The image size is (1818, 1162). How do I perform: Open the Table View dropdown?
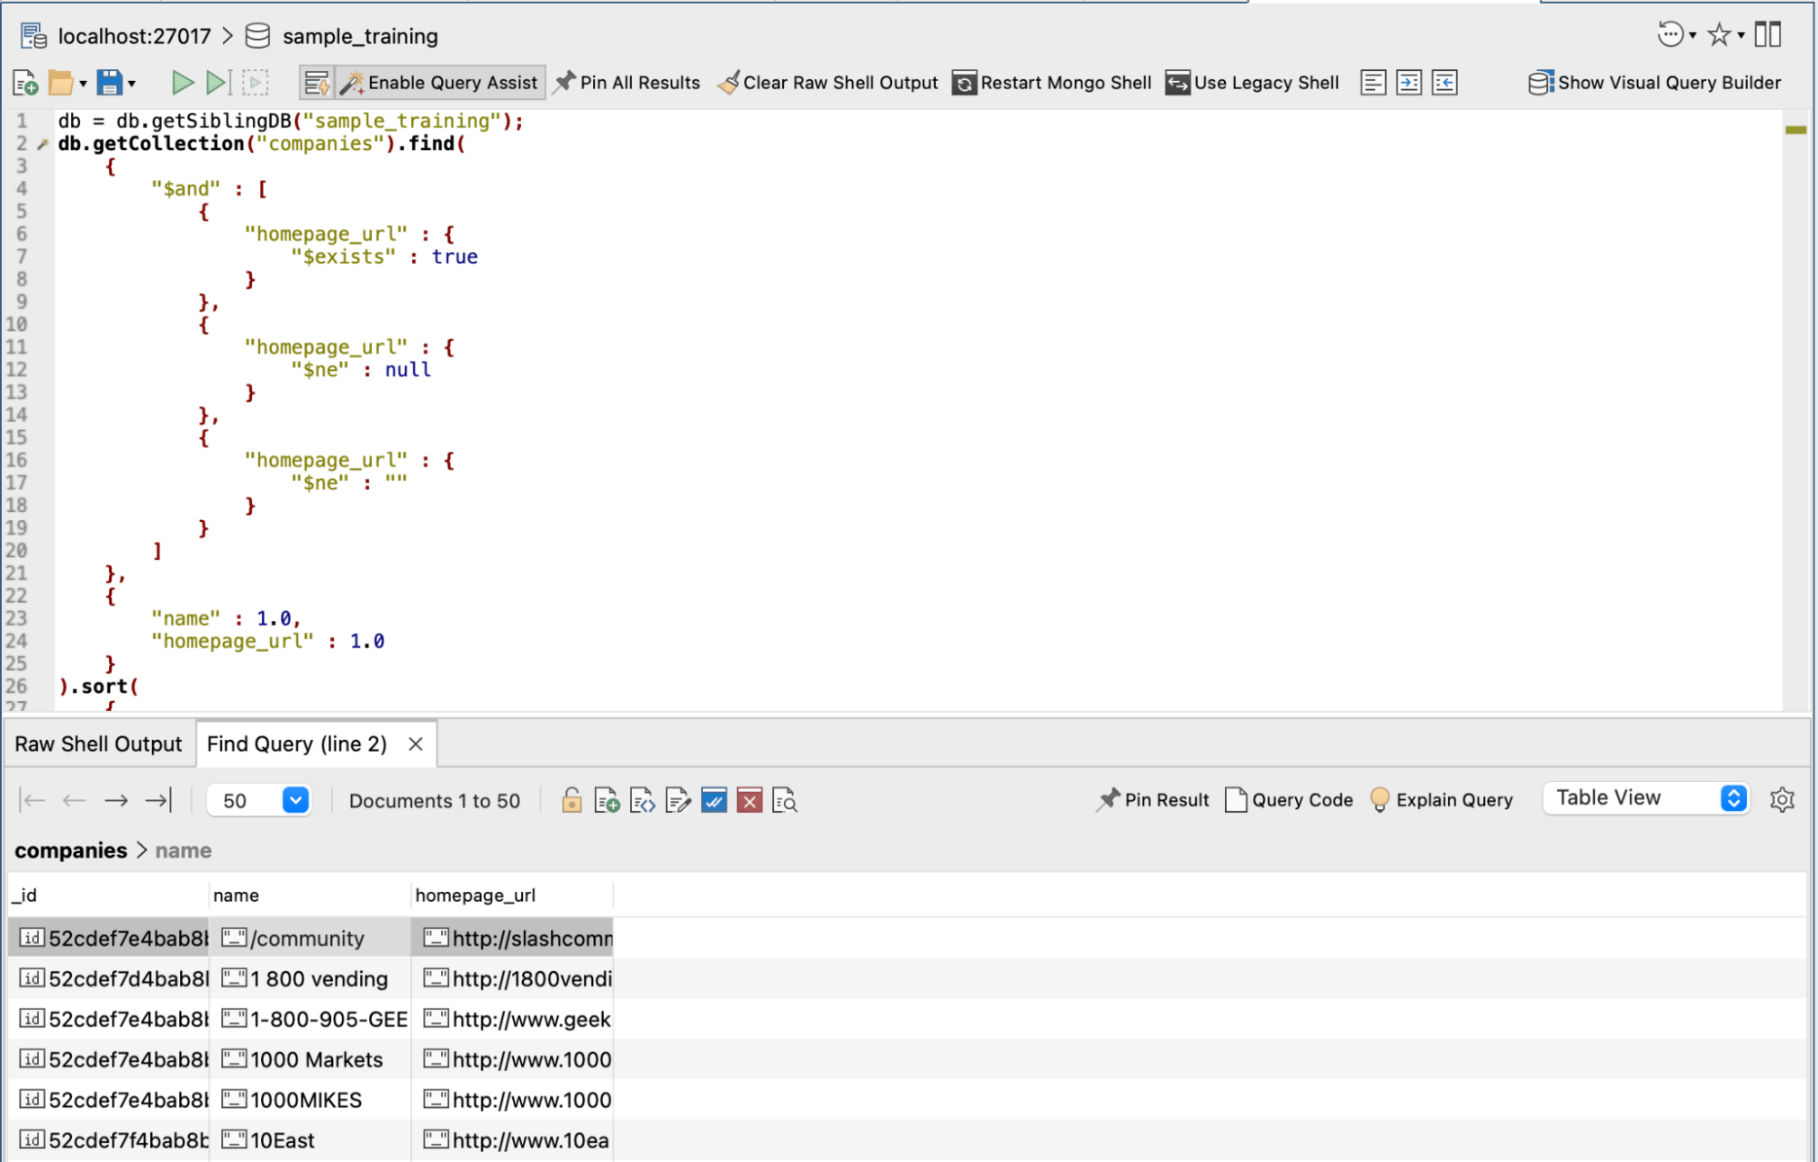pos(1646,798)
